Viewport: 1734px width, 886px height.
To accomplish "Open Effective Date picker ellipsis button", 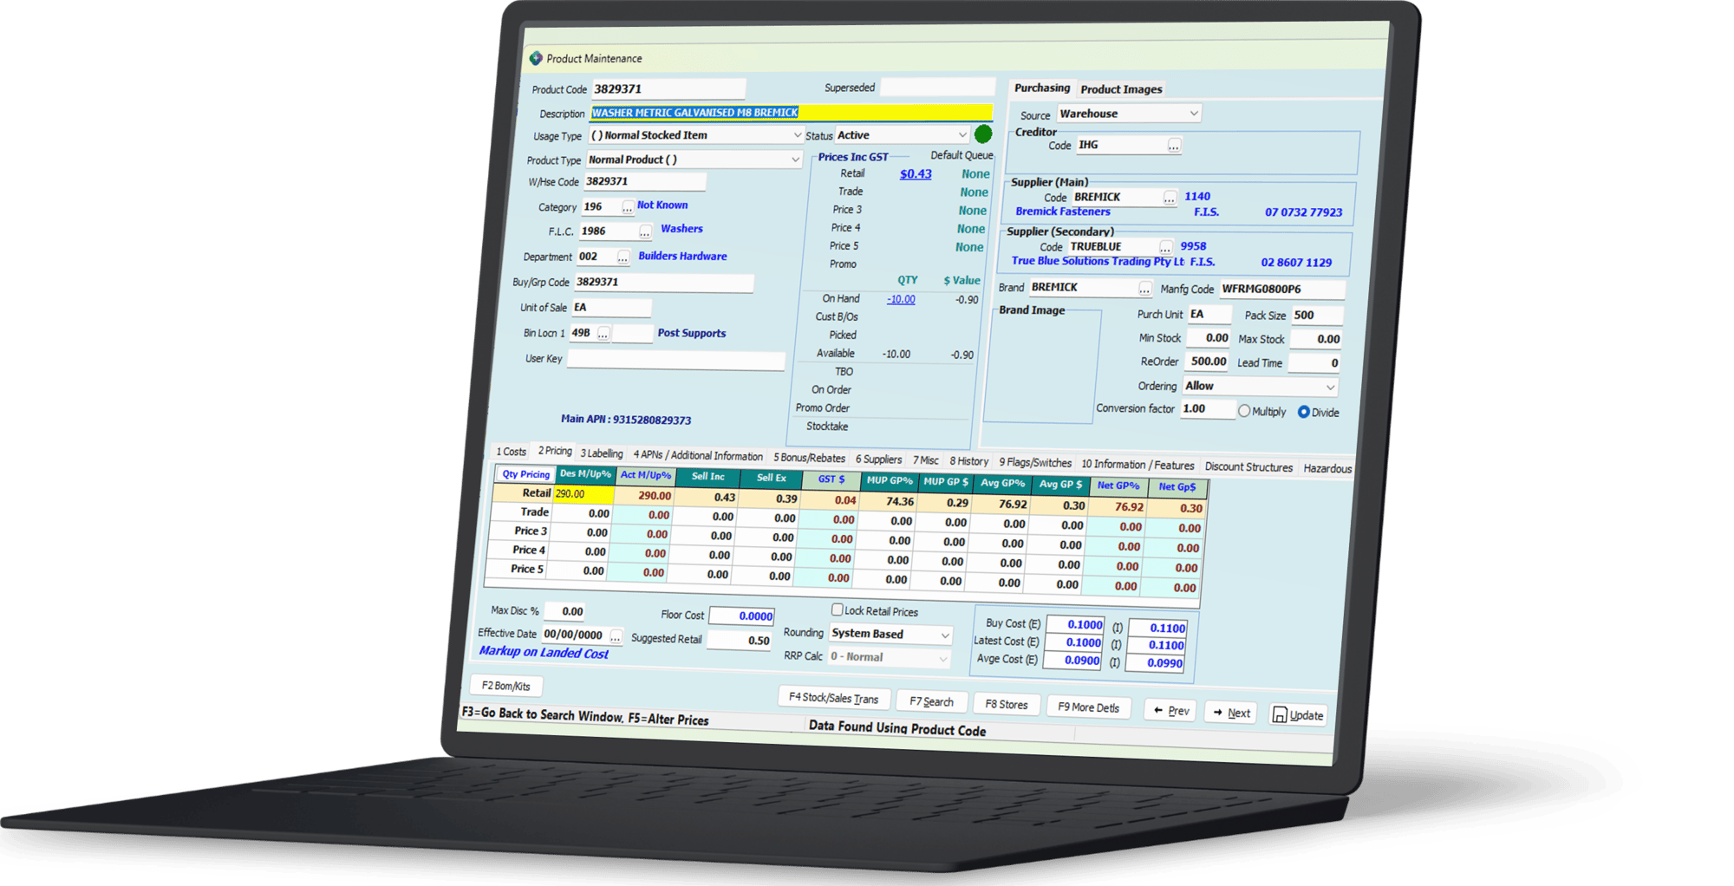I will 616,636.
